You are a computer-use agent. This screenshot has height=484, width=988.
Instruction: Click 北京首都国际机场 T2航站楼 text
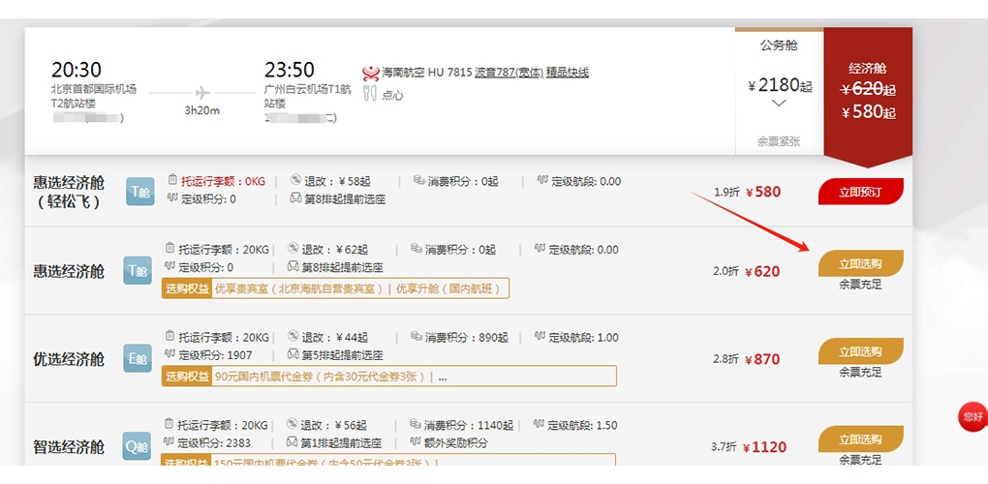point(94,96)
